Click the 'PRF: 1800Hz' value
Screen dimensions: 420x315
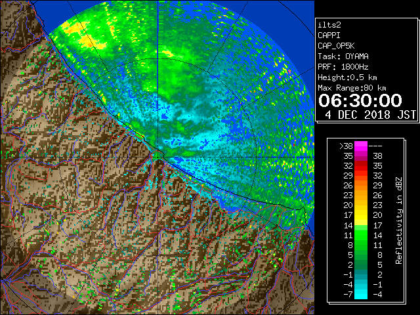[343, 67]
